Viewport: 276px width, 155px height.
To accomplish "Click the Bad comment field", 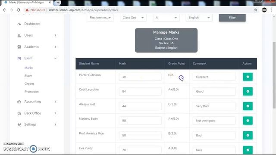I will pos(214,135).
